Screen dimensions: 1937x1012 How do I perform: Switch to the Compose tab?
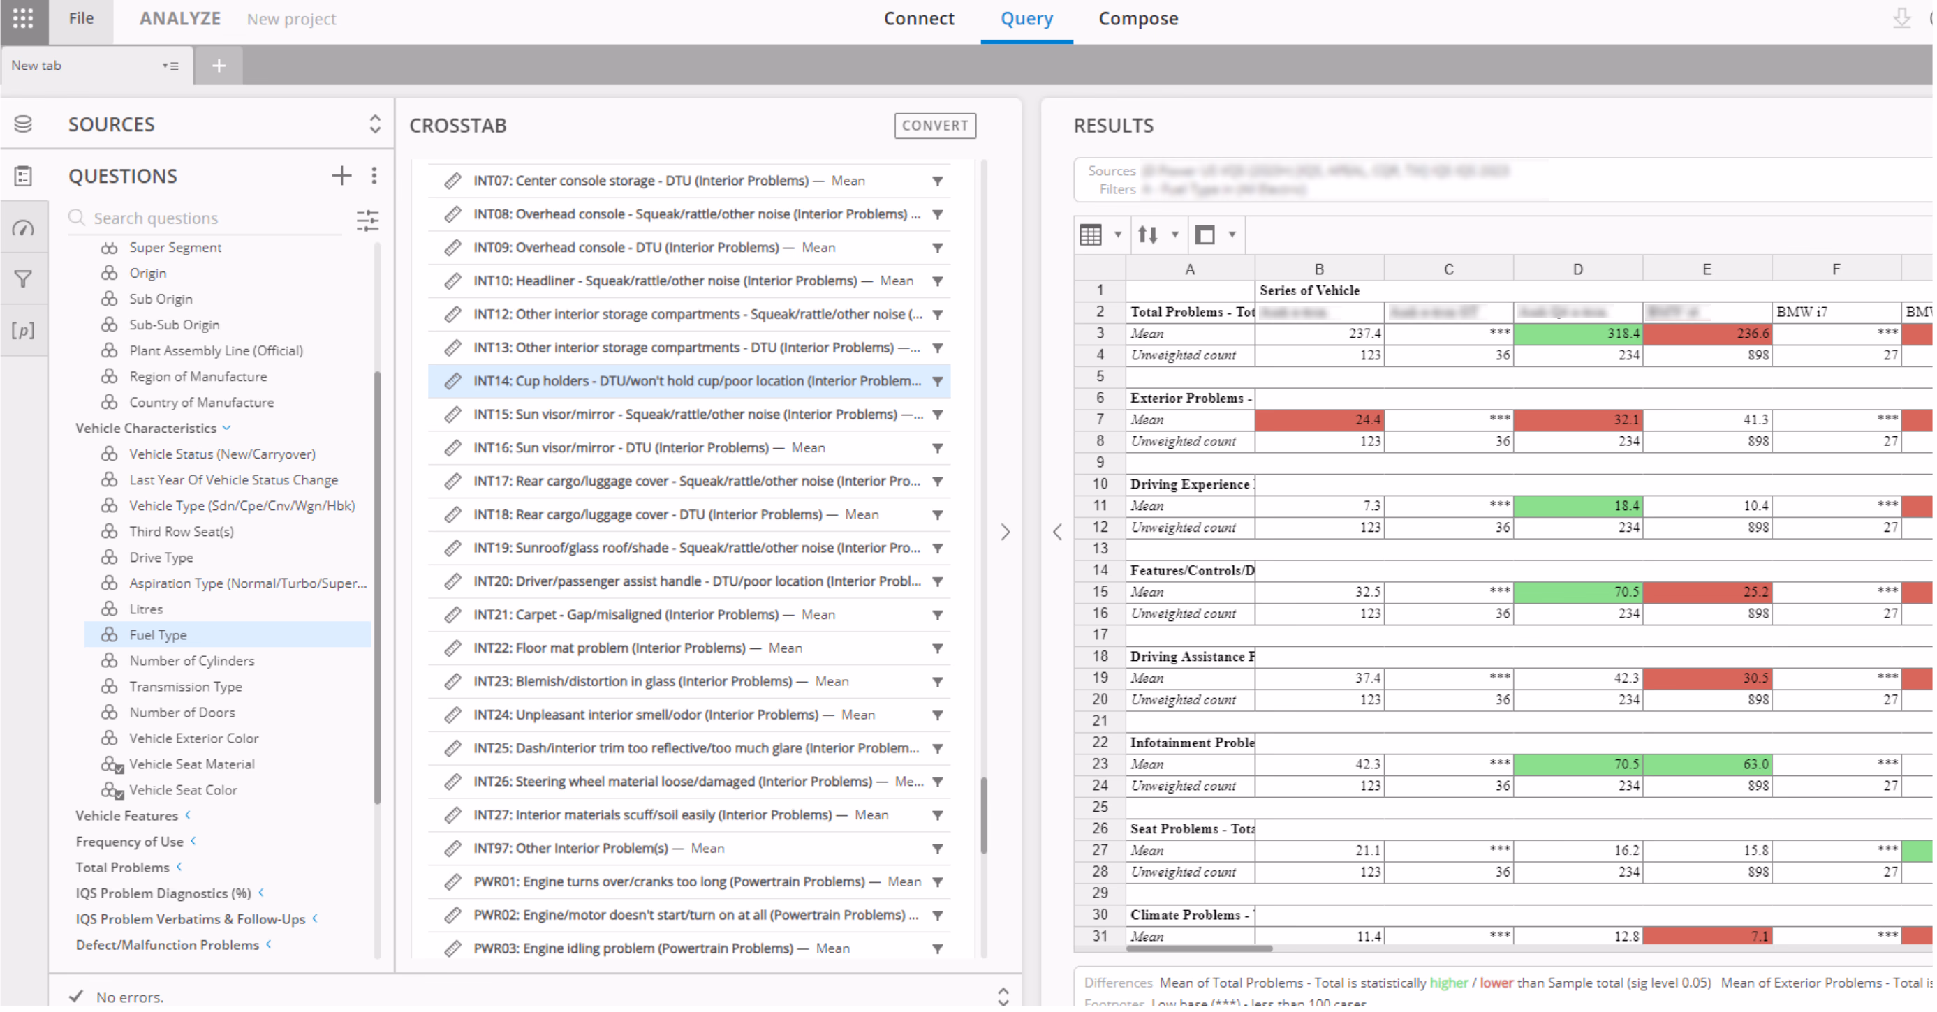pos(1137,19)
